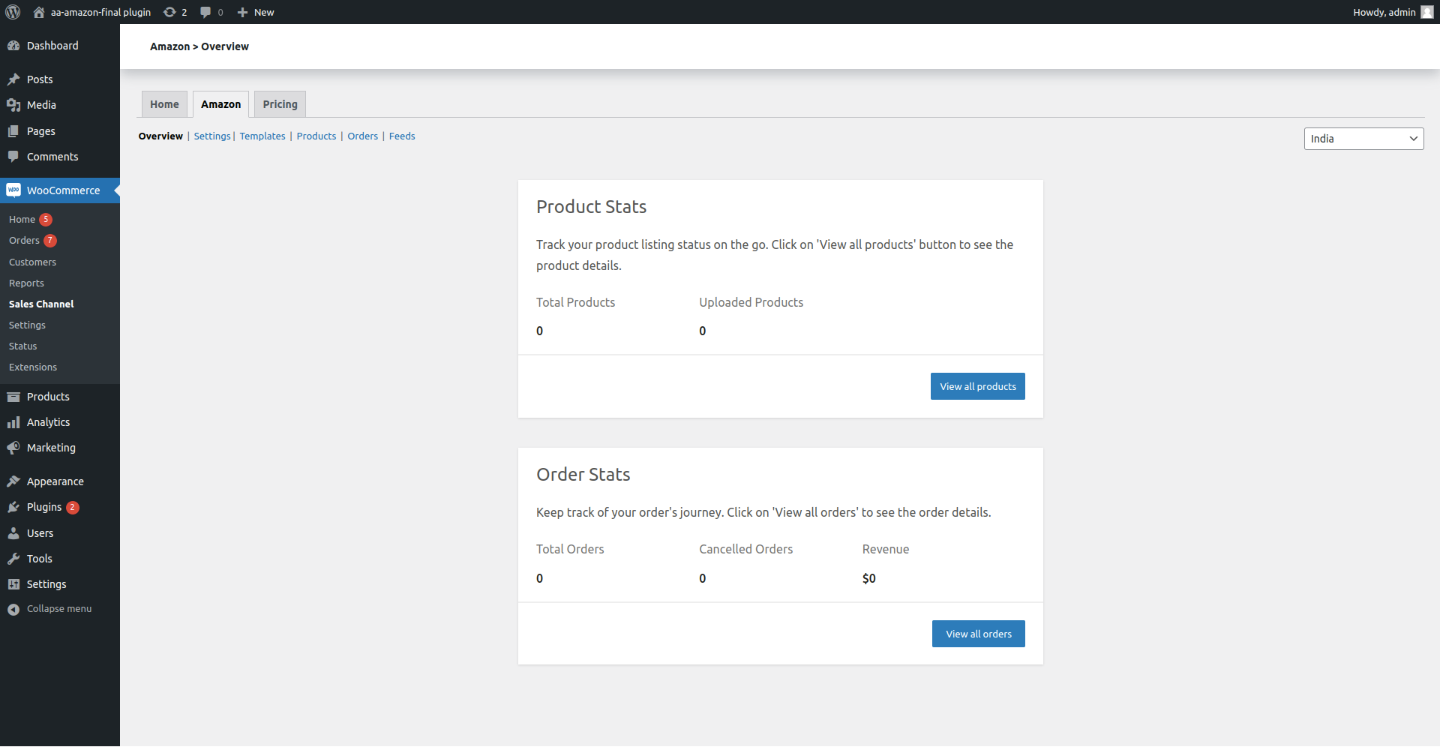Image resolution: width=1440 pixels, height=747 pixels.
Task: Go to the Templates link
Action: 262,136
